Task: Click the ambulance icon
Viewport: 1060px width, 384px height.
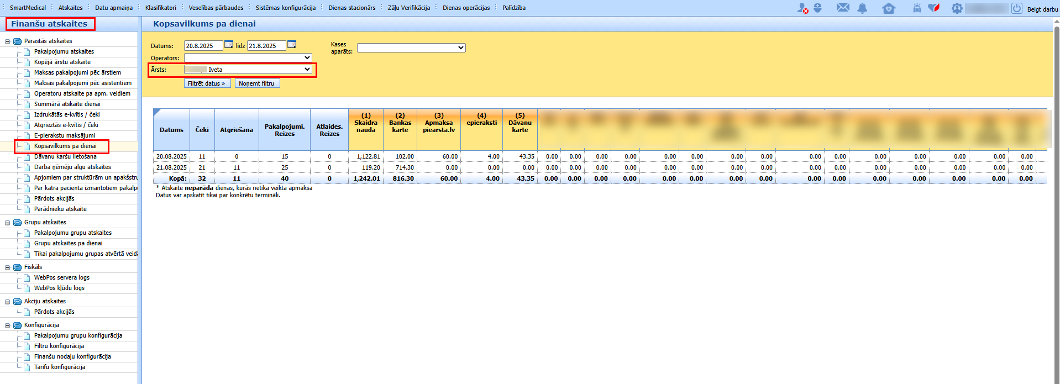Action: tap(917, 8)
